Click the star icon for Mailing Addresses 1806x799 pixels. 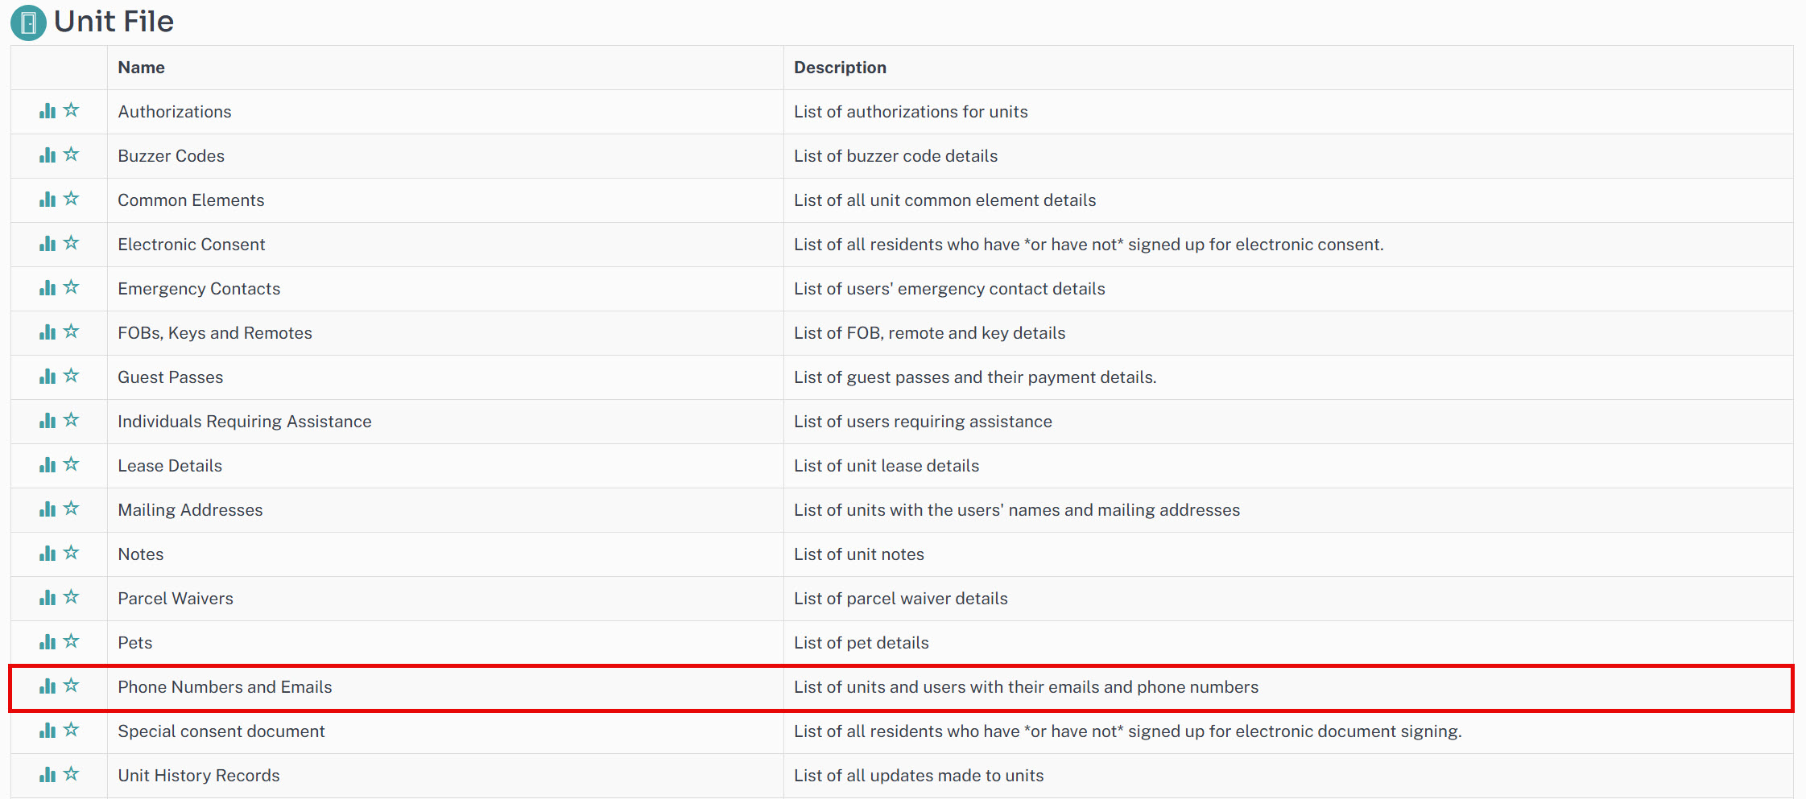72,509
